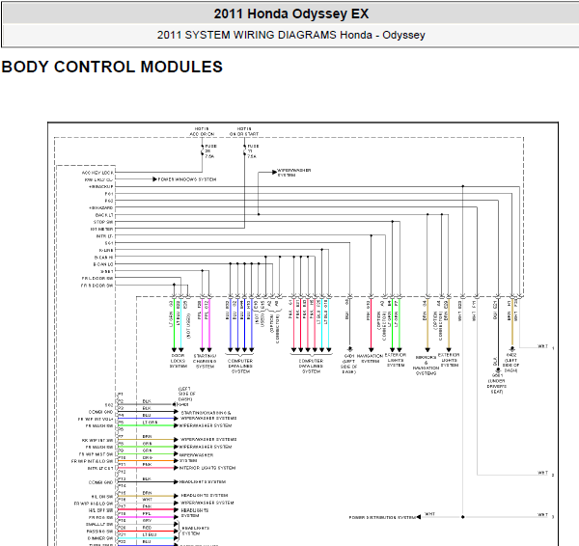579x546 pixels.
Task: Click the "PNK" wire label at pin P11
Action: pyautogui.click(x=147, y=464)
